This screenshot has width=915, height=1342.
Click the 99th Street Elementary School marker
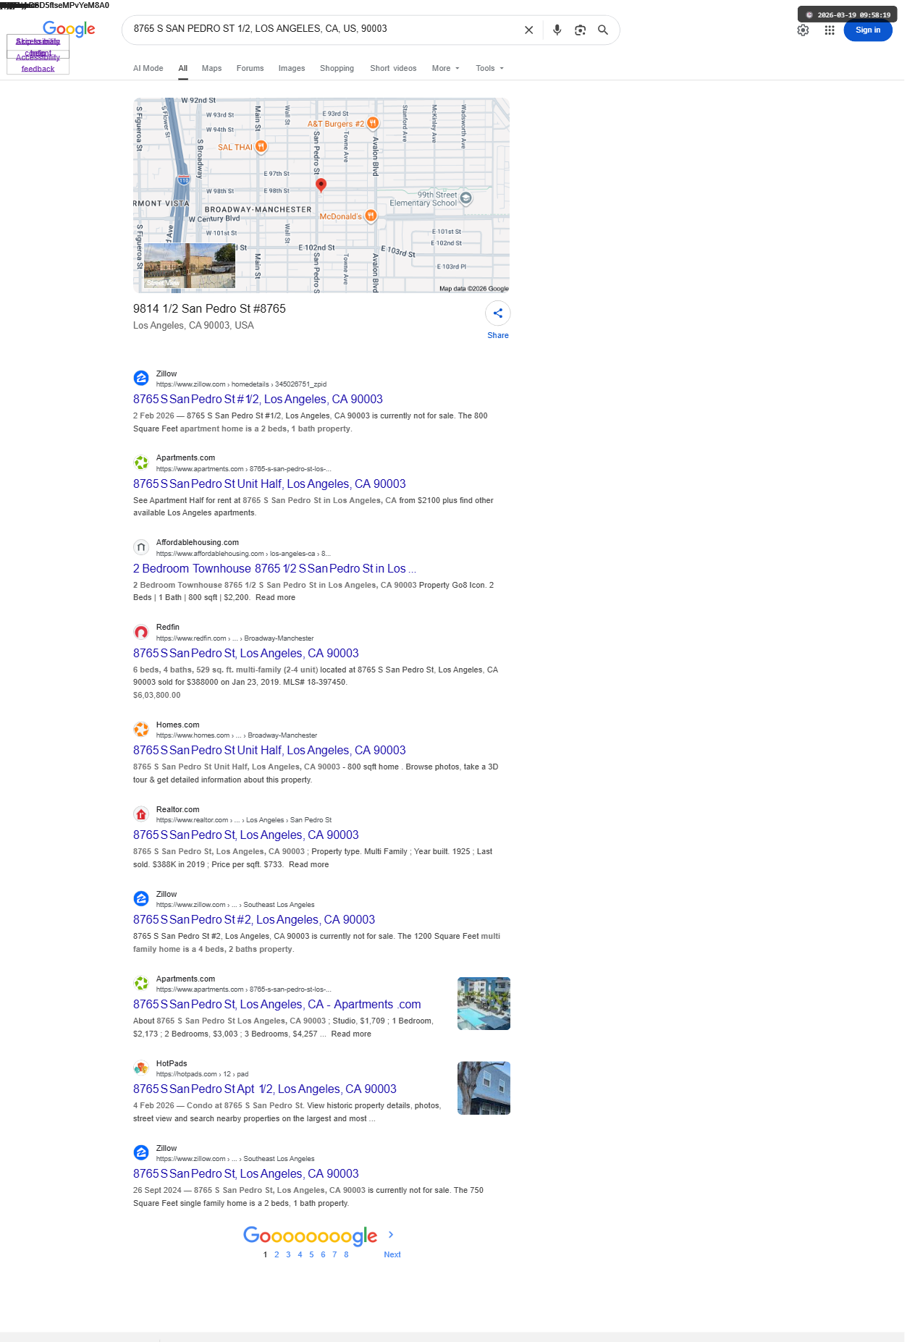coord(466,198)
